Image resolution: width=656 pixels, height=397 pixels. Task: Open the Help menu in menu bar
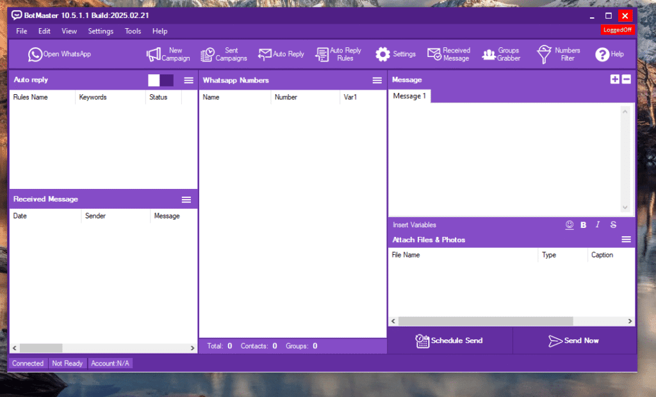(x=160, y=31)
